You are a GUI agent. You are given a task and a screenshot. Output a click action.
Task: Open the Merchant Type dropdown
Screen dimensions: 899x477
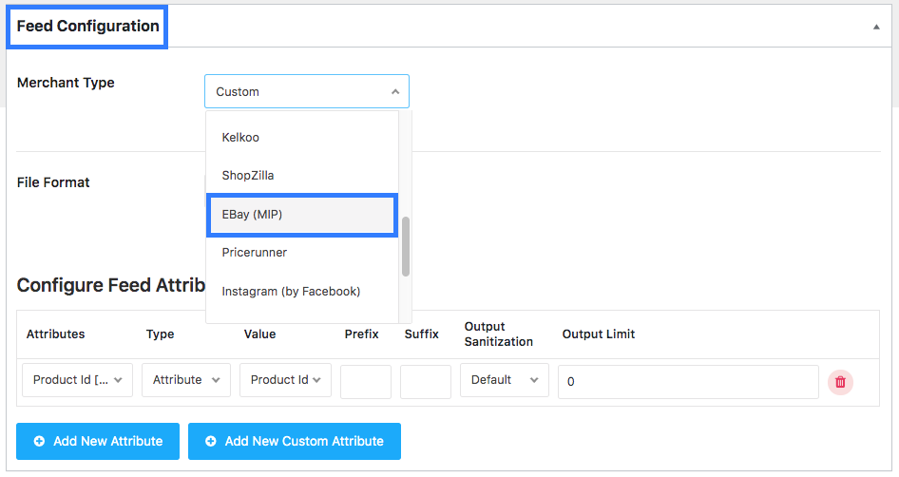pyautogui.click(x=307, y=91)
